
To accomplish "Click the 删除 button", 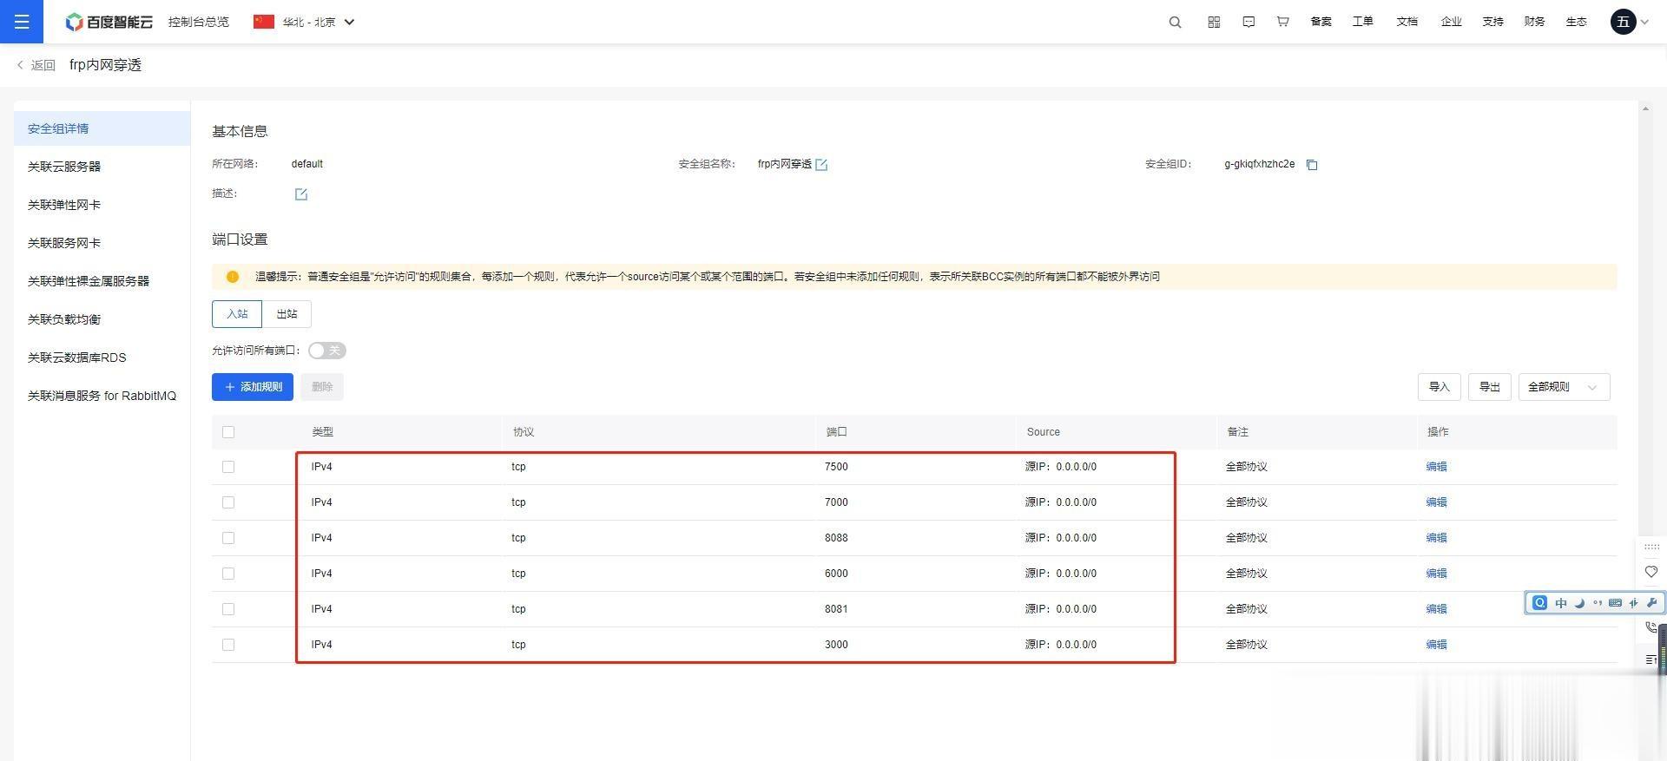I will [x=322, y=387].
